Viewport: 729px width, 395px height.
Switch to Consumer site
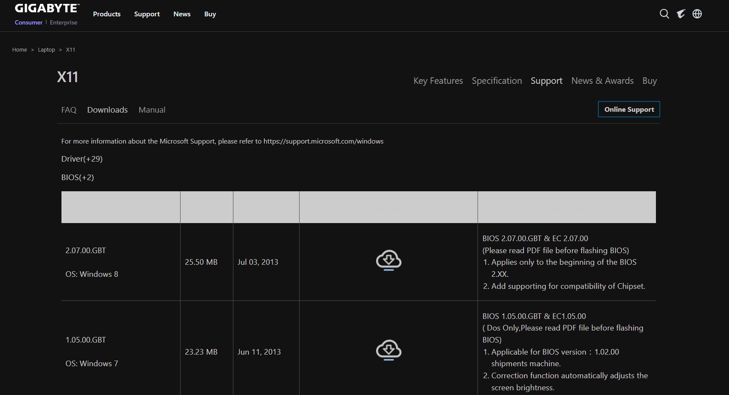29,22
